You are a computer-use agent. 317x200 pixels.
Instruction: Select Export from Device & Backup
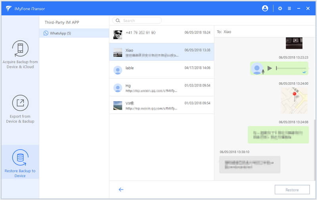[x=20, y=109]
